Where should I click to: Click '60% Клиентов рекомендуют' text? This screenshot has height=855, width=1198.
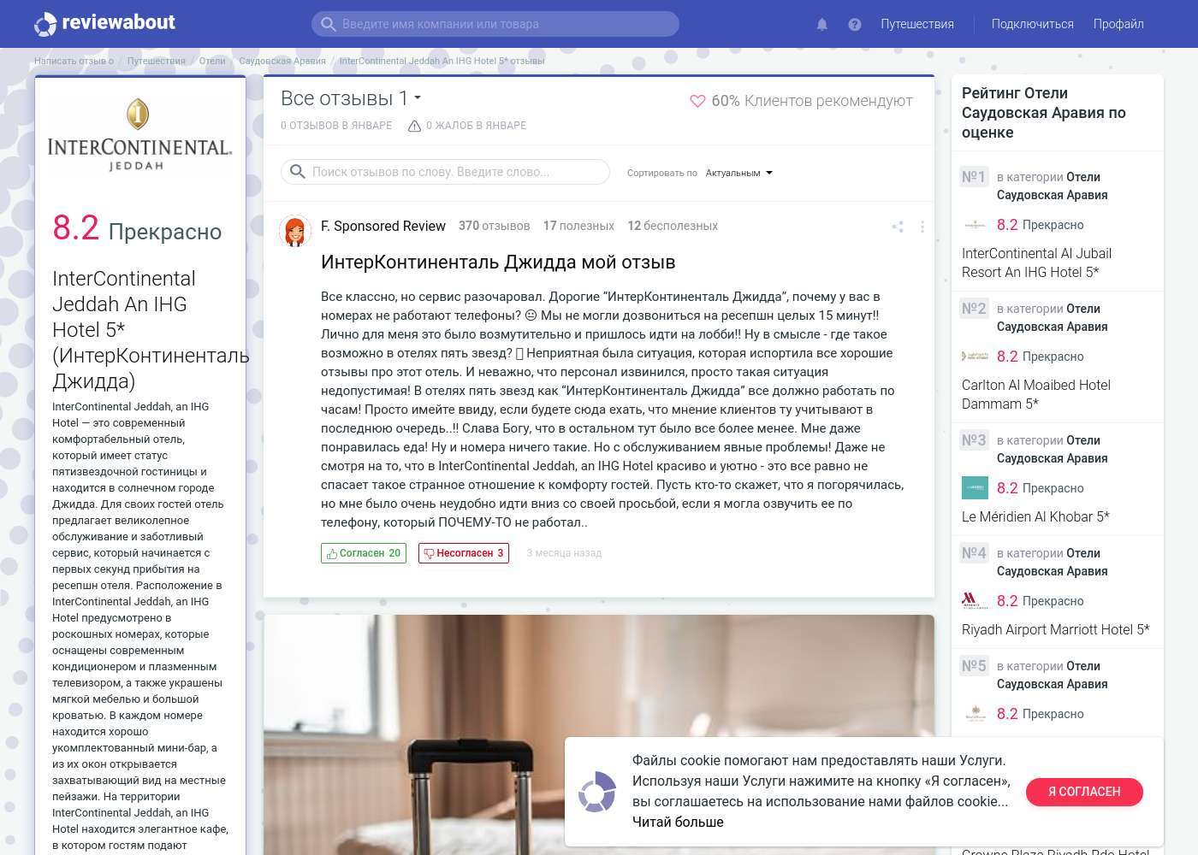click(x=812, y=101)
